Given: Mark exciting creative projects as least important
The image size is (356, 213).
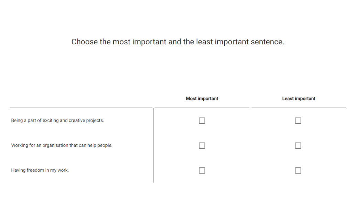Looking at the screenshot, I should pyautogui.click(x=298, y=121).
